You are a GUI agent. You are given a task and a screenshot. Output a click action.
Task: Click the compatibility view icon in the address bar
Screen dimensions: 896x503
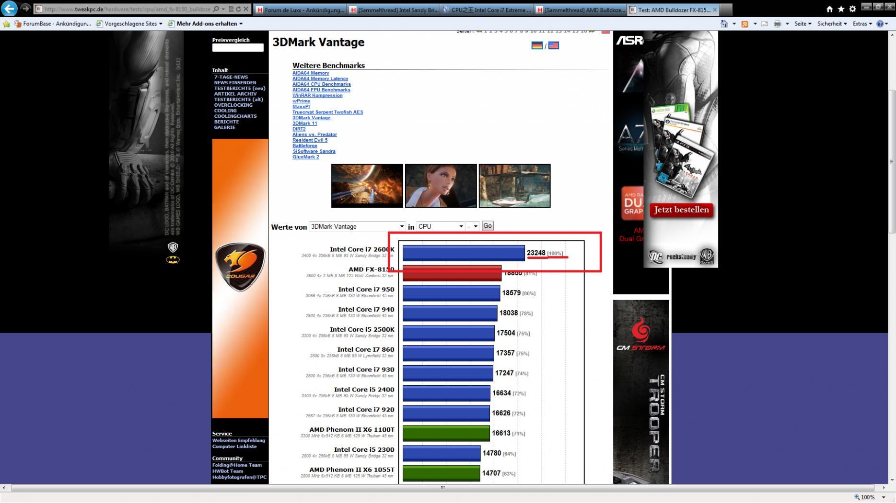point(231,9)
